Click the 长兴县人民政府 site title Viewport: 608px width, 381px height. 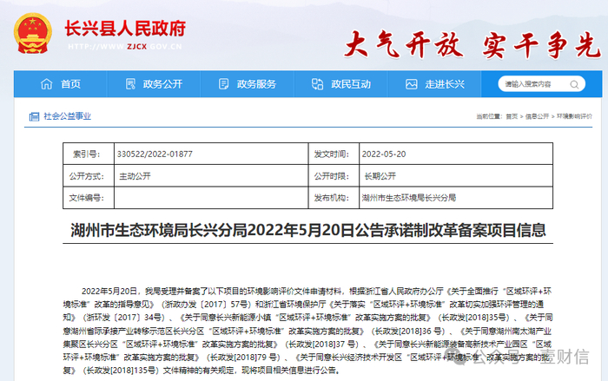click(x=125, y=29)
